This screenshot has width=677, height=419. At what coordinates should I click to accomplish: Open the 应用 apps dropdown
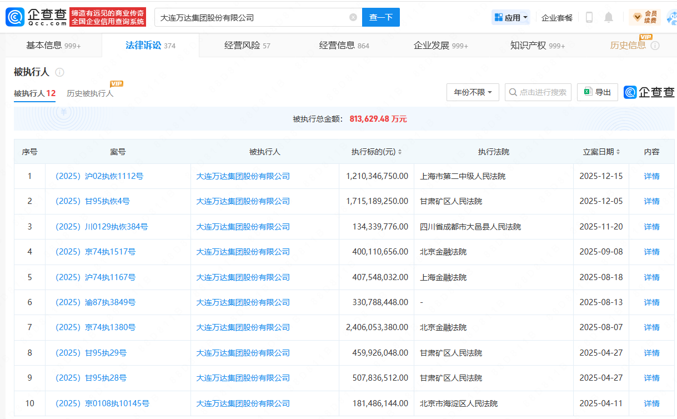(x=510, y=17)
